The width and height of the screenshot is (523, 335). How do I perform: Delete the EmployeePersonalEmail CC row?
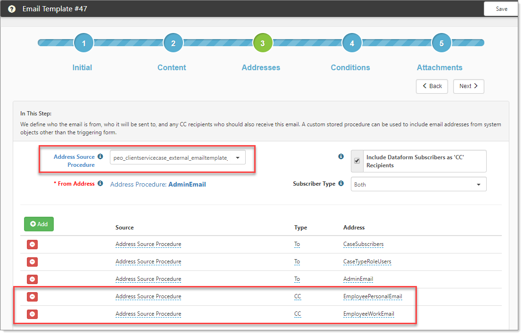[x=32, y=297]
